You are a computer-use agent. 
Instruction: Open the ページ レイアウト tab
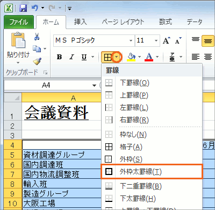coord(123,22)
